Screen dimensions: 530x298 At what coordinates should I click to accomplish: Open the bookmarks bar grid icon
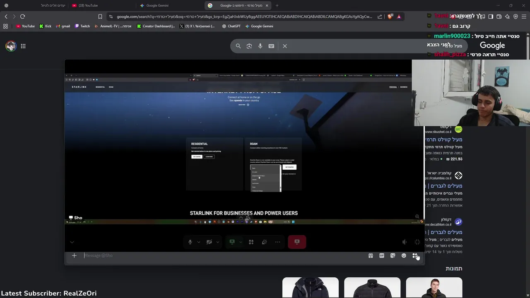pyautogui.click(x=5, y=26)
